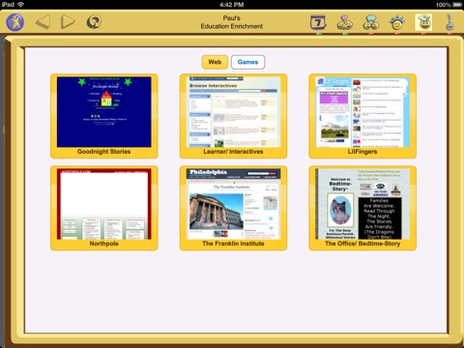Viewport: 464px width, 348px height.
Task: Tap the blue person home icon
Action: [x=14, y=22]
